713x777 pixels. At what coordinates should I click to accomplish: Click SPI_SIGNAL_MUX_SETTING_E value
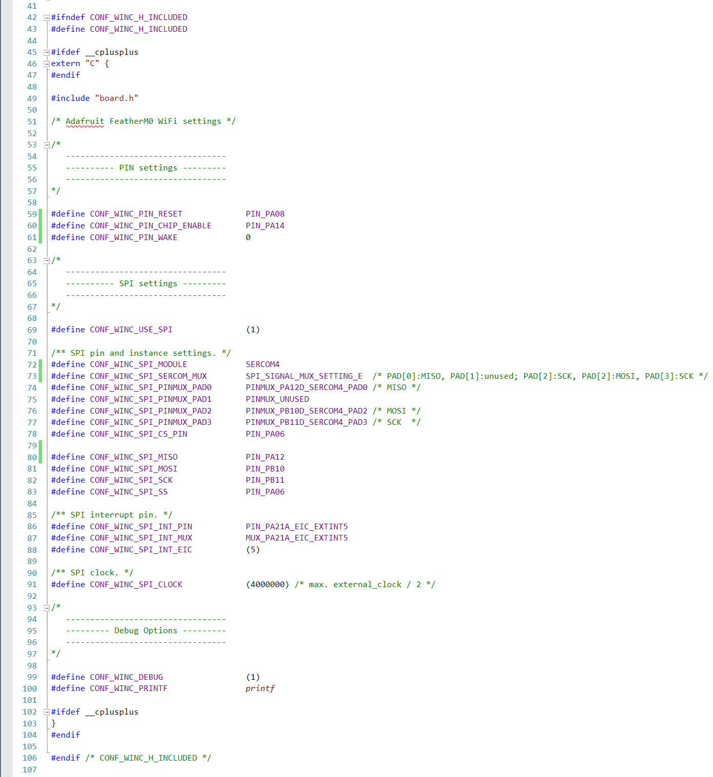pos(304,376)
